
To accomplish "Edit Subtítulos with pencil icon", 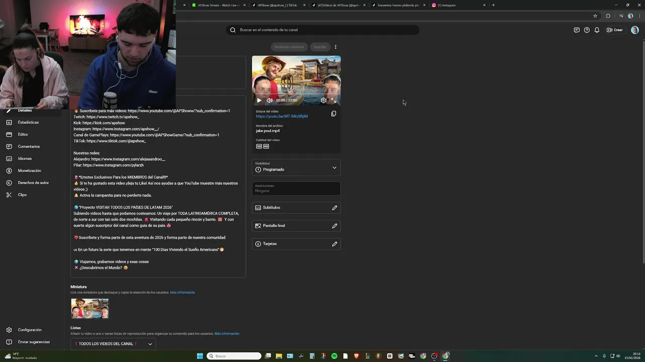I will click(335, 208).
